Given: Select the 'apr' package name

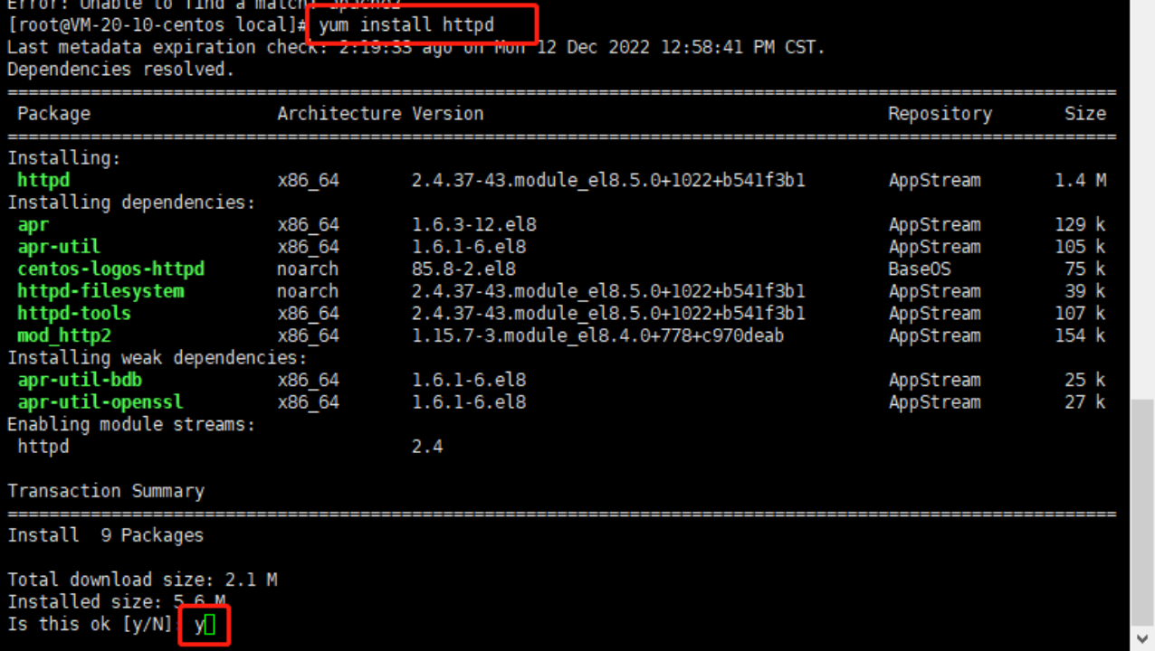Looking at the screenshot, I should (33, 225).
